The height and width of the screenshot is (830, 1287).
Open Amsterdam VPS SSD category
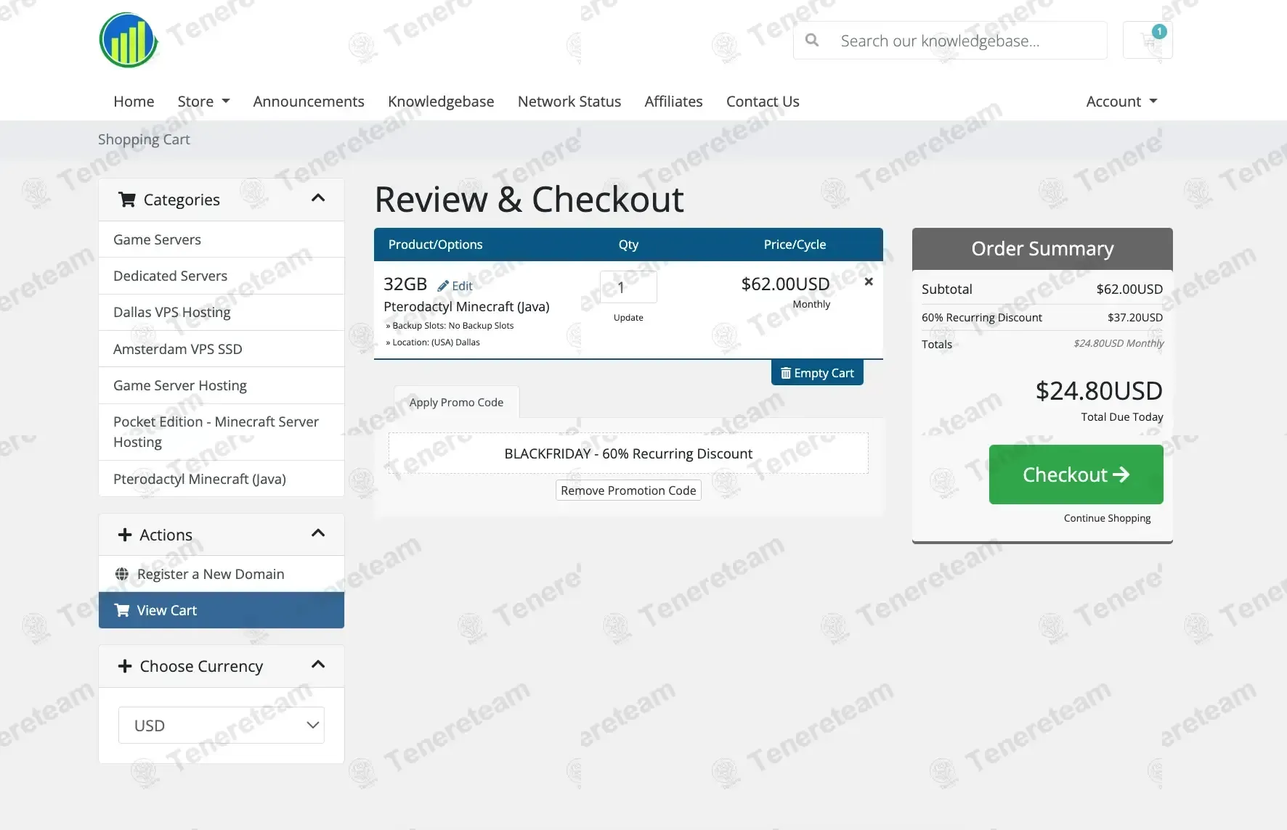point(222,349)
